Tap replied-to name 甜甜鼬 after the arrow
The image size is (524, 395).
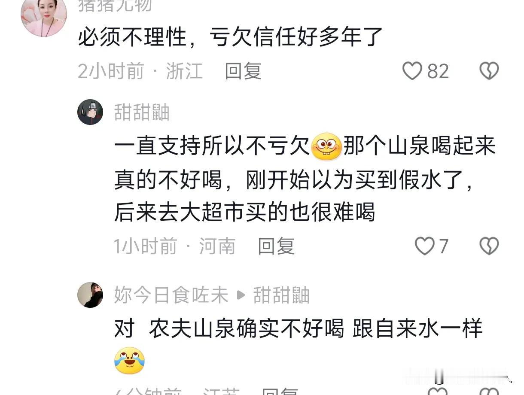pos(281,295)
